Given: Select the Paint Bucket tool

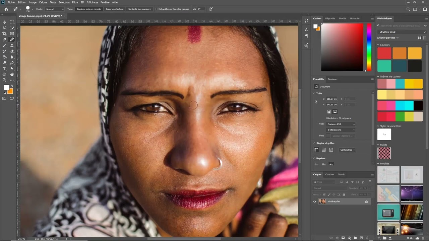Looking at the screenshot, I should 5,57.
